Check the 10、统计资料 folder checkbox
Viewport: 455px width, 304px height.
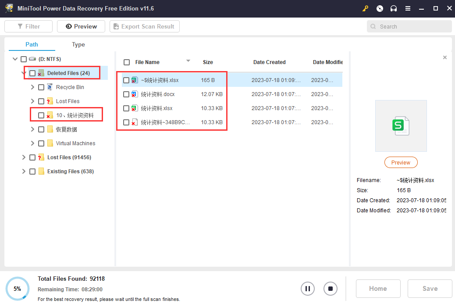click(41, 115)
